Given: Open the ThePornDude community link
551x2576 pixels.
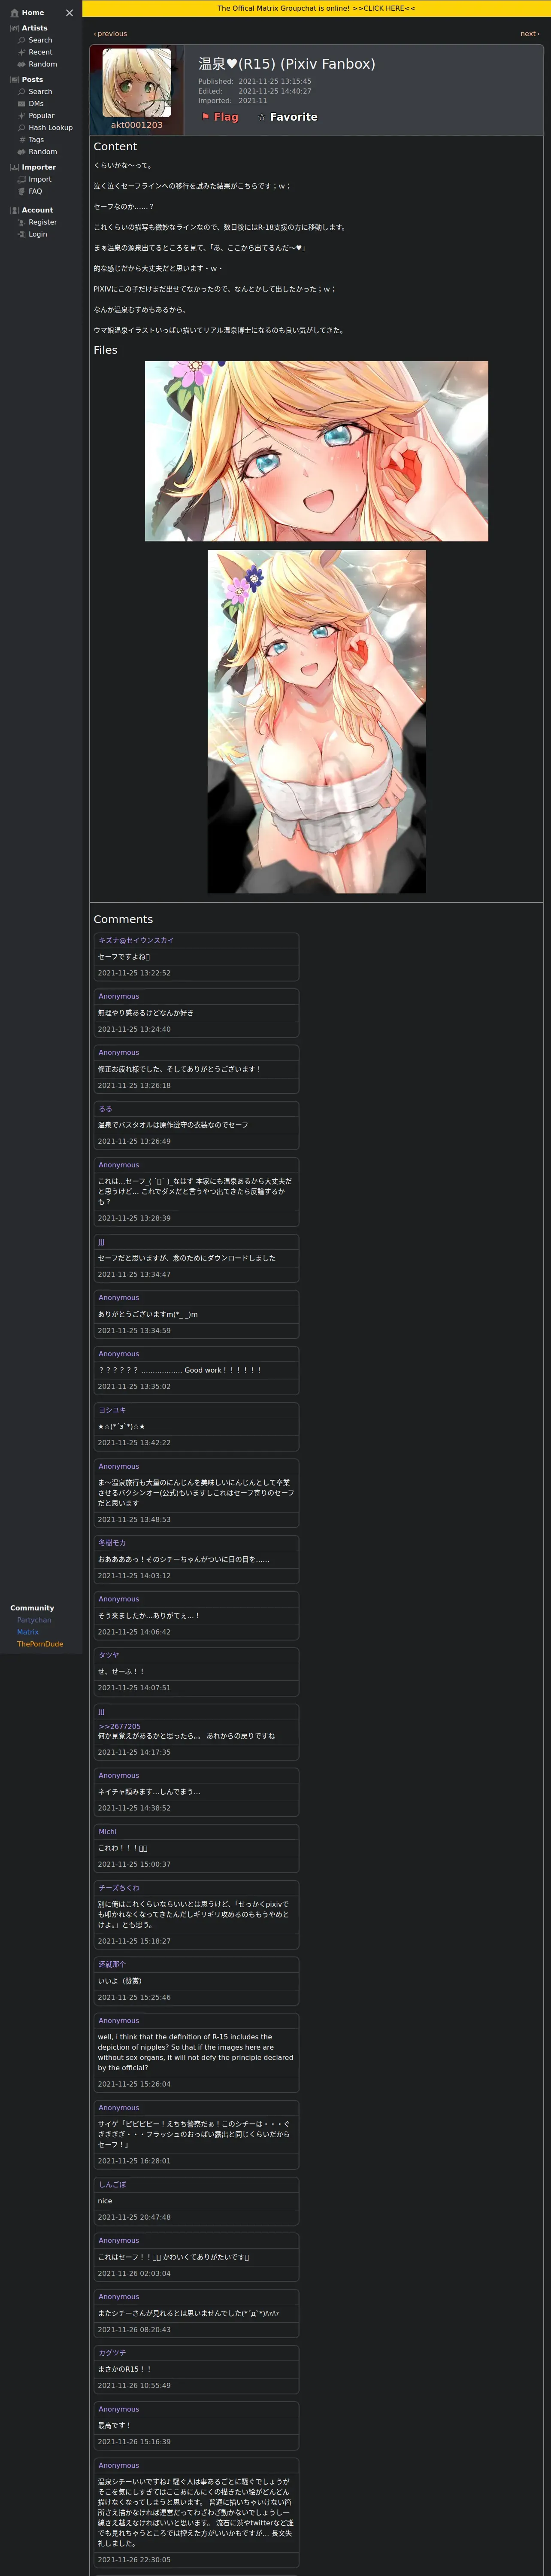Looking at the screenshot, I should [40, 1644].
